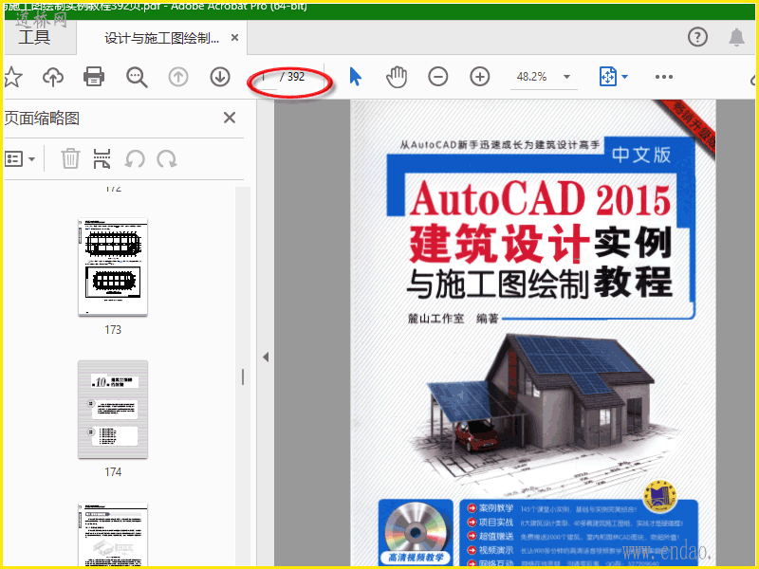Click the page number label 174
759x569 pixels.
(113, 472)
